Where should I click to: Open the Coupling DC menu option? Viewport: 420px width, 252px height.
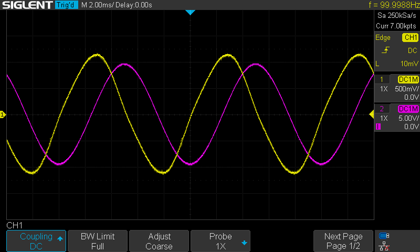pos(36,241)
